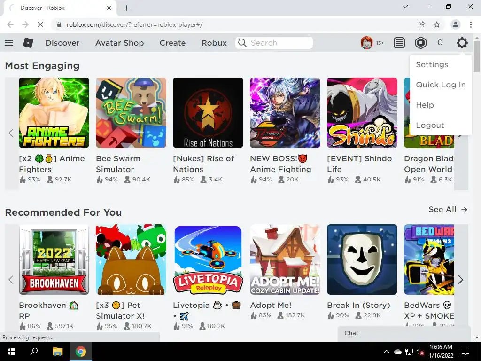
Task: Click the search magnifier icon
Action: point(242,43)
